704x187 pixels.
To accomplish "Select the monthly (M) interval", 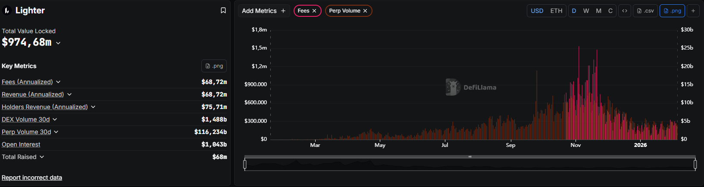I will (598, 11).
